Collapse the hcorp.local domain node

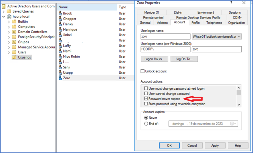3,17
